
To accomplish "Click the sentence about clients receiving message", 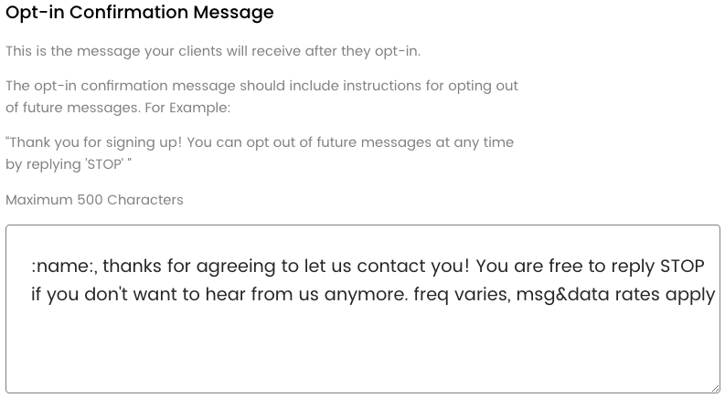I will (x=212, y=51).
